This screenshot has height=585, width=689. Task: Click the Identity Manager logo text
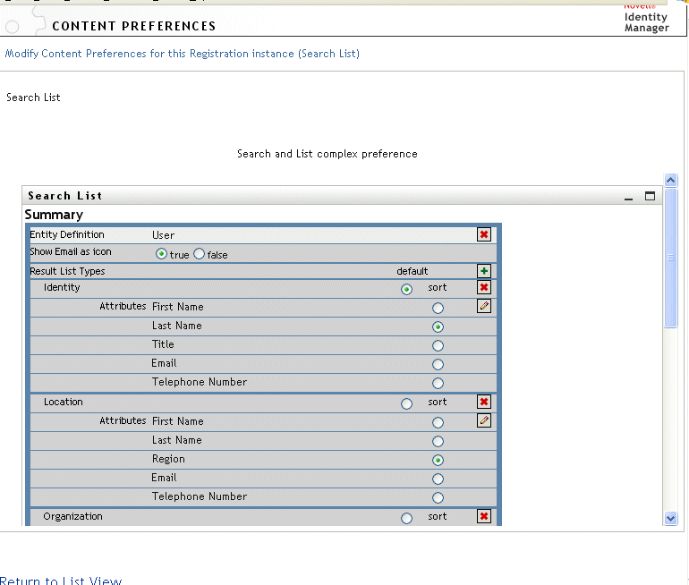646,22
